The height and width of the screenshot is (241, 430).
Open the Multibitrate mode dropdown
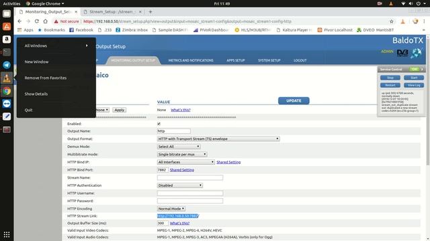tap(182, 155)
